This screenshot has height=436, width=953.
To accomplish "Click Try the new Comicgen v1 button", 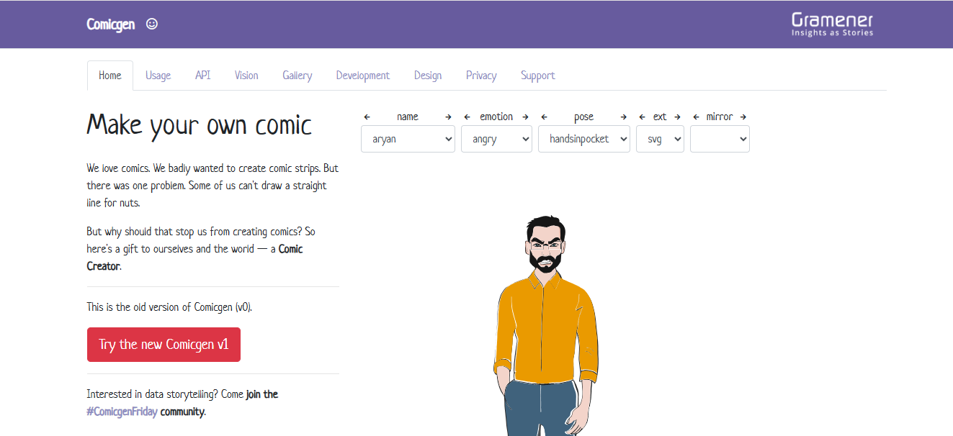I will coord(164,345).
